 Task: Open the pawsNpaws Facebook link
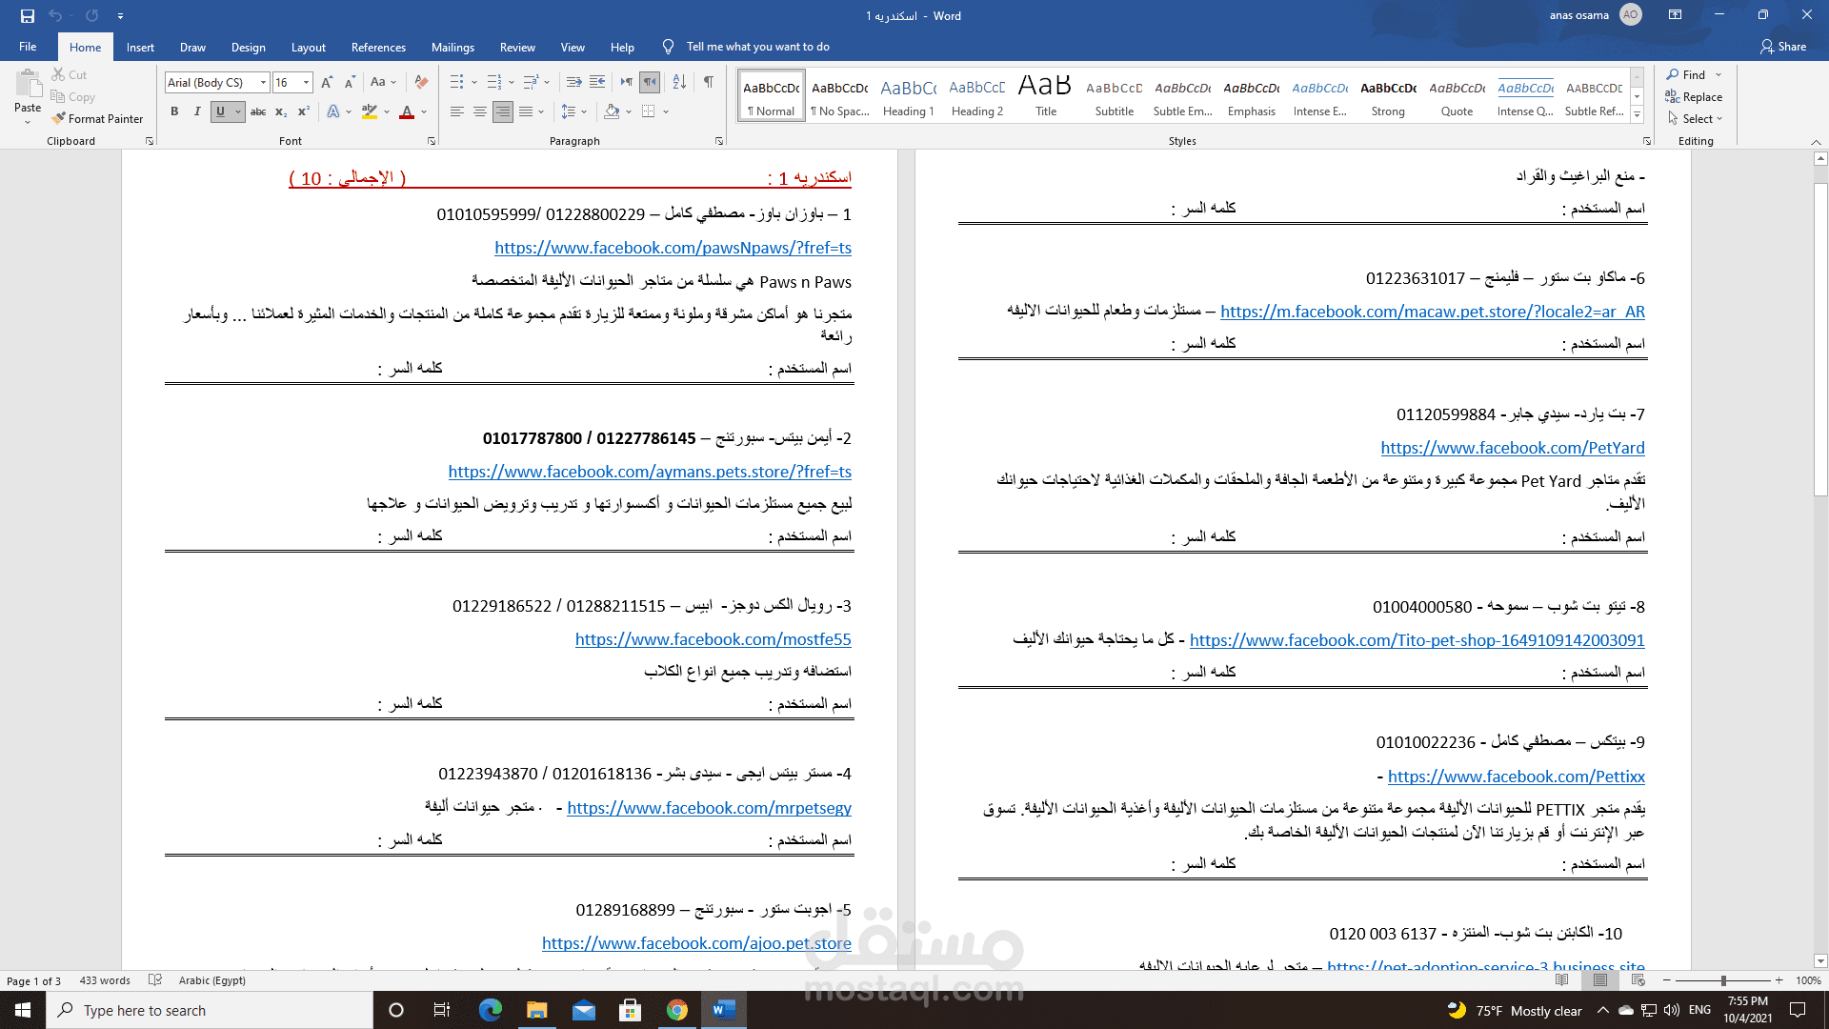673,248
